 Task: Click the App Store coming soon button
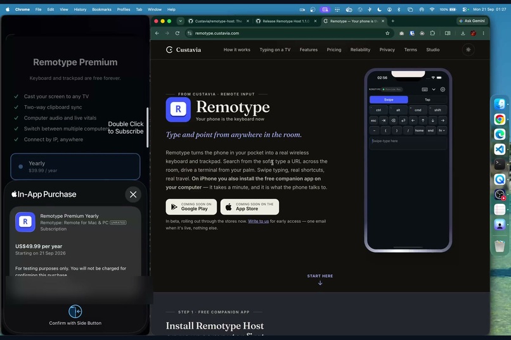[250, 206]
